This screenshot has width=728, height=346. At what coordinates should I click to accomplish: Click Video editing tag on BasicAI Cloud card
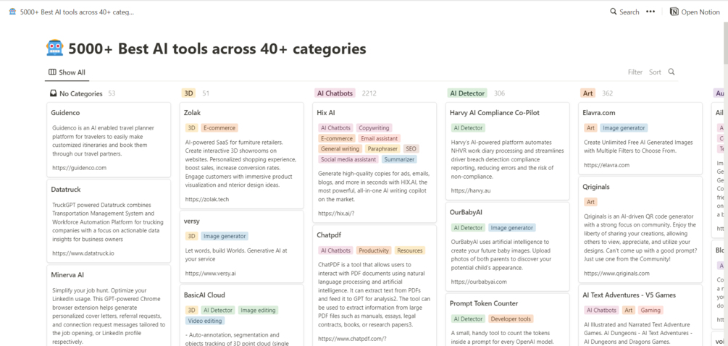[x=205, y=321]
